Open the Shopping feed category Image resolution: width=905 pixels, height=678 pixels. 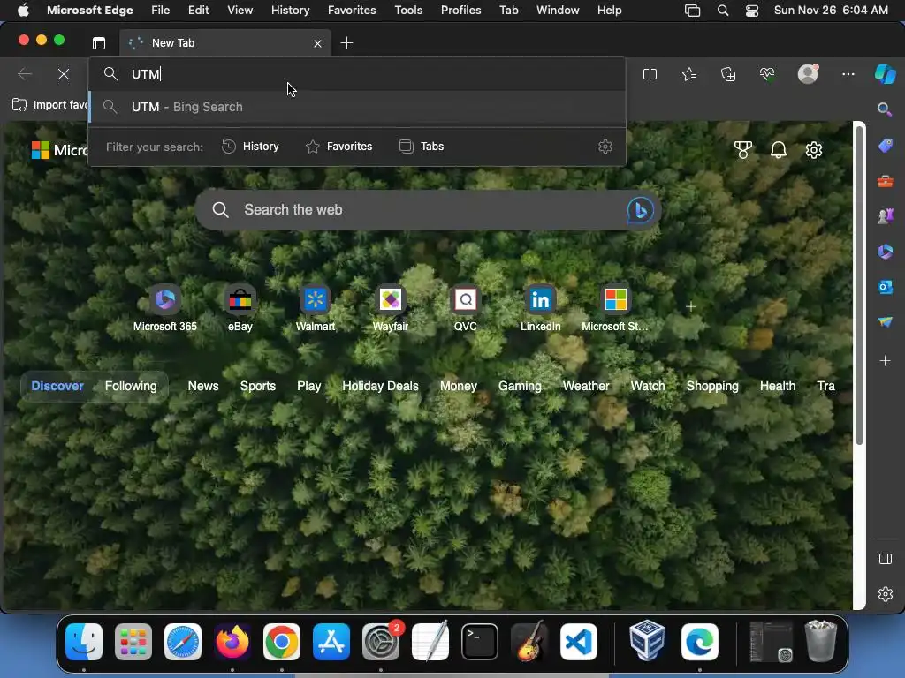712,387
